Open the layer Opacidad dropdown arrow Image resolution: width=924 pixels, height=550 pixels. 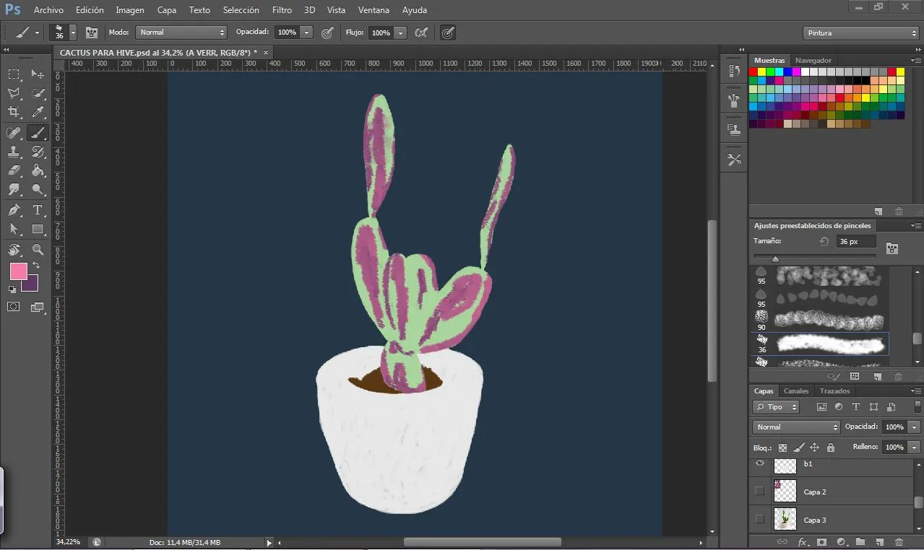point(915,427)
